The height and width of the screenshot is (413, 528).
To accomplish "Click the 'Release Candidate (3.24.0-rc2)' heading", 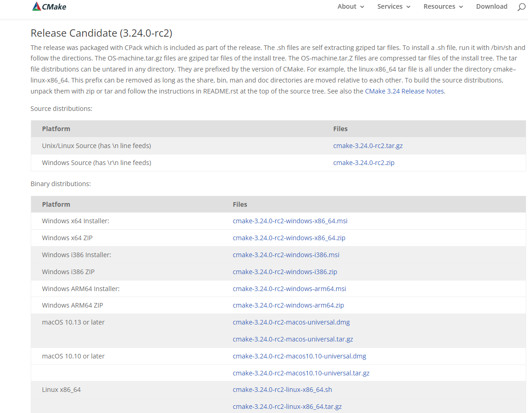I will pos(101,33).
